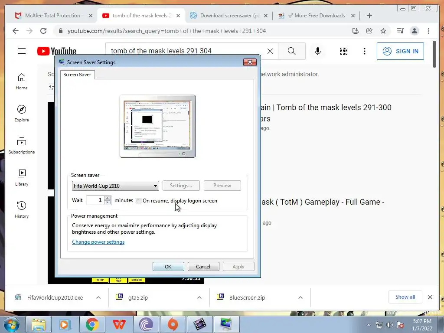Screen dimensions: 444x333
Task: Click the volume speaker in system tray
Action: pyautogui.click(x=390, y=325)
